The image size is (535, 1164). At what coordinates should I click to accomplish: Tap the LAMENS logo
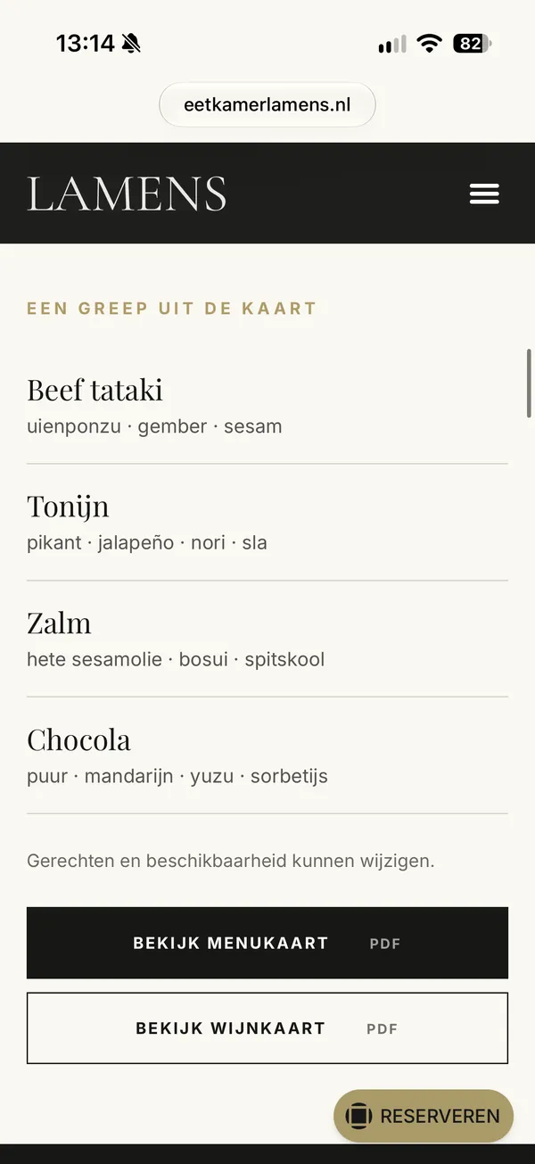(127, 194)
